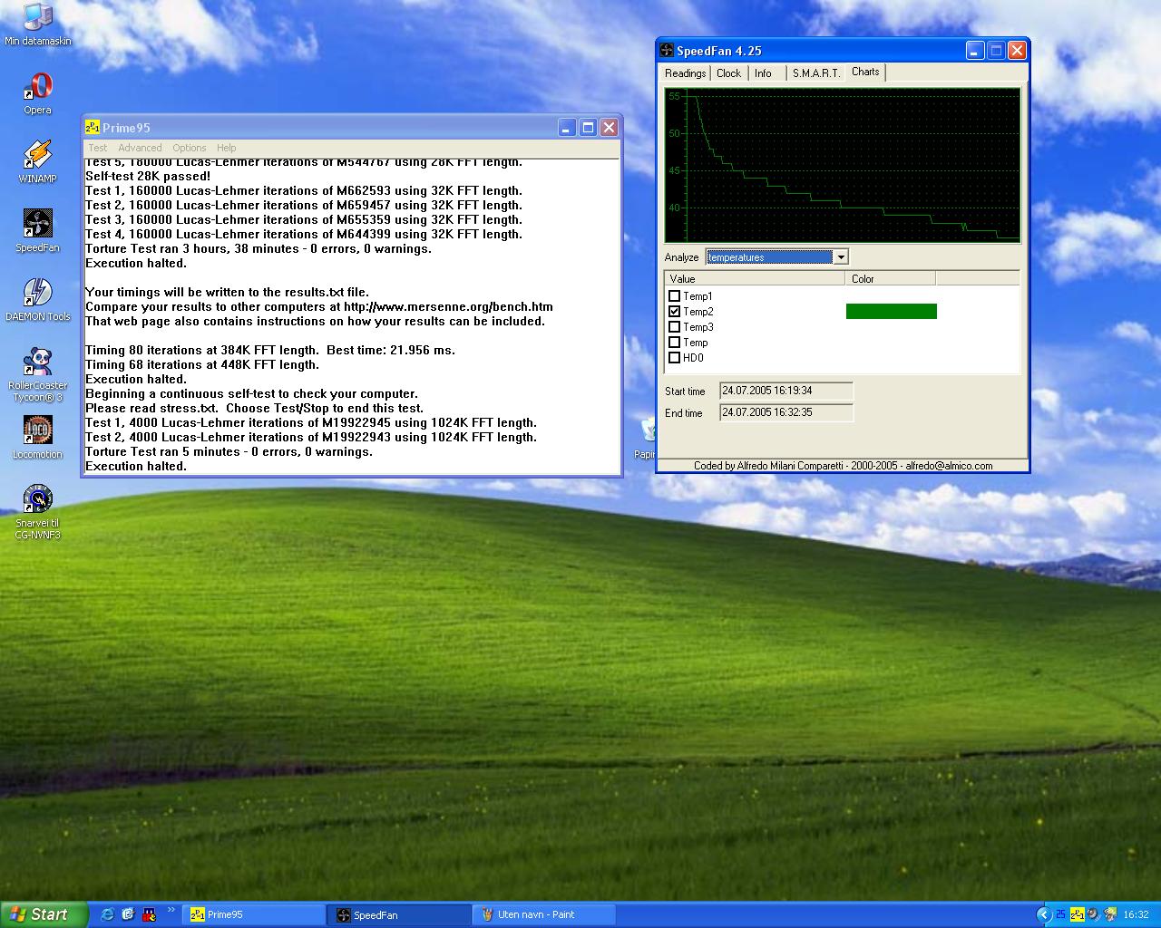
Task: Enable the HD0 checkbox
Action: pyautogui.click(x=674, y=357)
